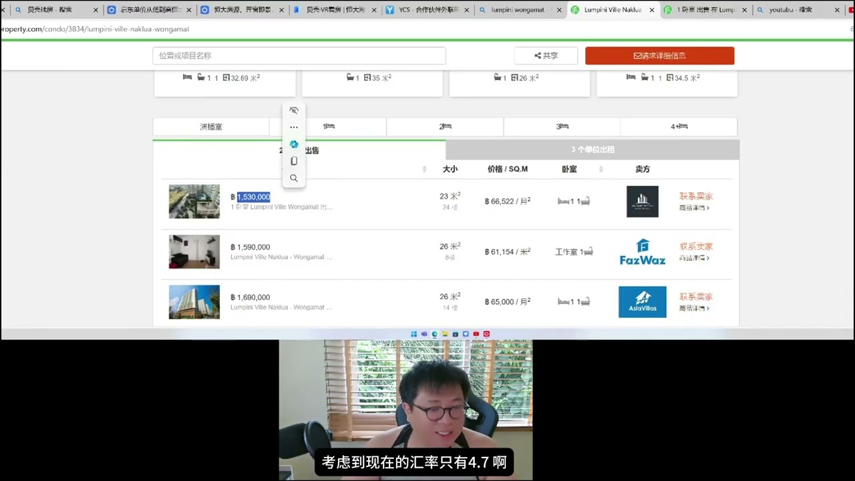Image resolution: width=855 pixels, height=481 pixels.
Task: Expand 商品详情 for the FazWaz listing
Action: [694, 258]
